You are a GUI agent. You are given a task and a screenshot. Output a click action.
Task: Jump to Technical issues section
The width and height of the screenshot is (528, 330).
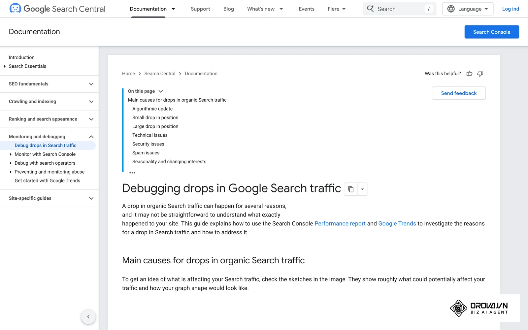tap(150, 135)
